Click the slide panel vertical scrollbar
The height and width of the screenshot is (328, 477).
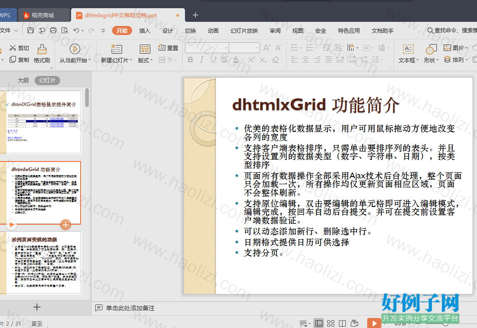click(87, 97)
